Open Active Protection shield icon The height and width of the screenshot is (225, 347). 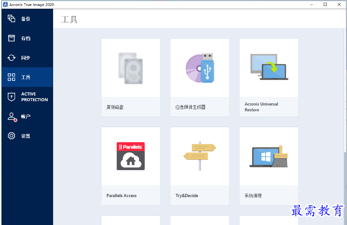point(11,97)
